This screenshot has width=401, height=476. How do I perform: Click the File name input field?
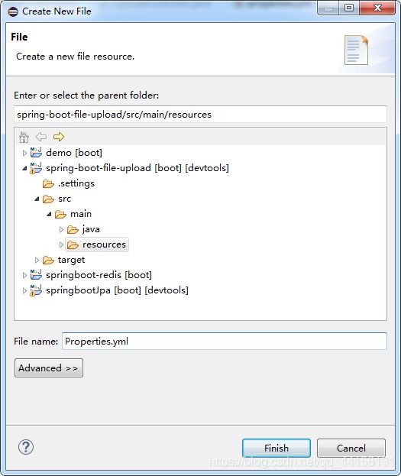tap(225, 342)
